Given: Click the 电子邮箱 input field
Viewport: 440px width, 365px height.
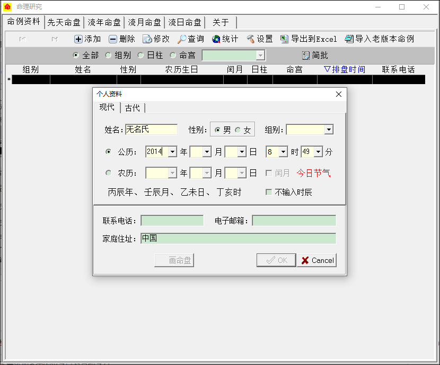Looking at the screenshot, I should pos(294,221).
